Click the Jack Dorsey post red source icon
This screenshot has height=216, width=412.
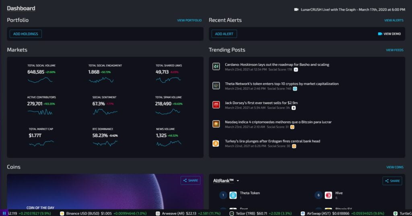[x=216, y=105]
